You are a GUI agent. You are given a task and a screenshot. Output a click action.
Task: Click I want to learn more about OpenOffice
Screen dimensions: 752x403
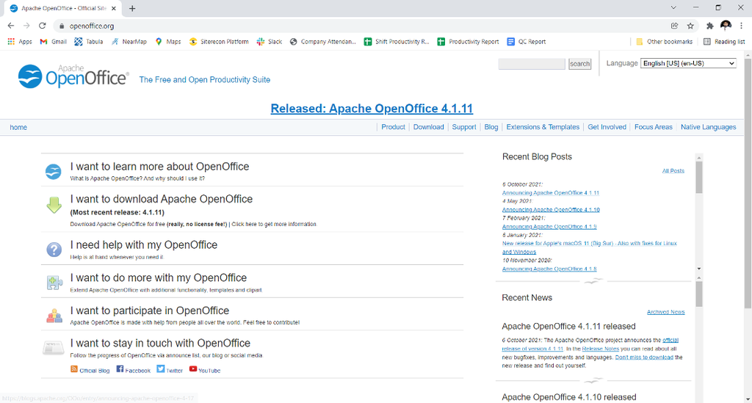[x=159, y=167]
